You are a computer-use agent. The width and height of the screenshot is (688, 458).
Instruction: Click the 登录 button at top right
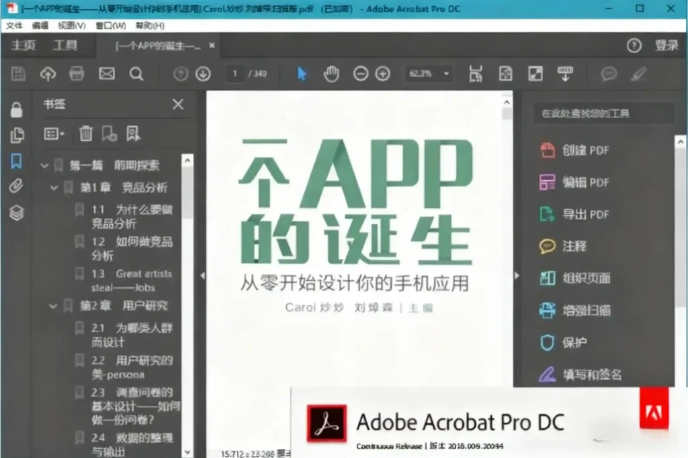[x=667, y=46]
